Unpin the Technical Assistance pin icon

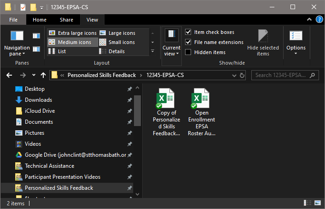coord(129,166)
